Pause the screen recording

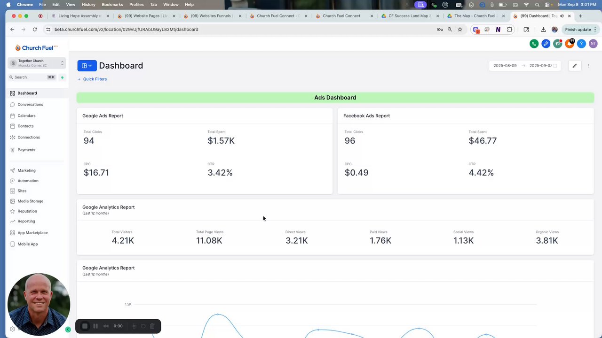95,326
